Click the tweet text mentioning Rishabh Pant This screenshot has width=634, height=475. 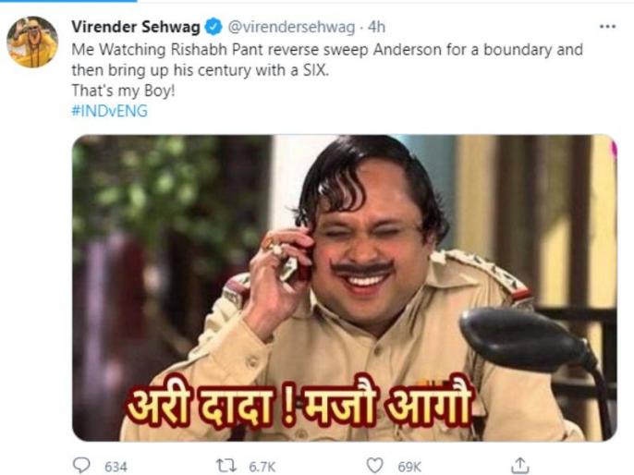(327, 60)
